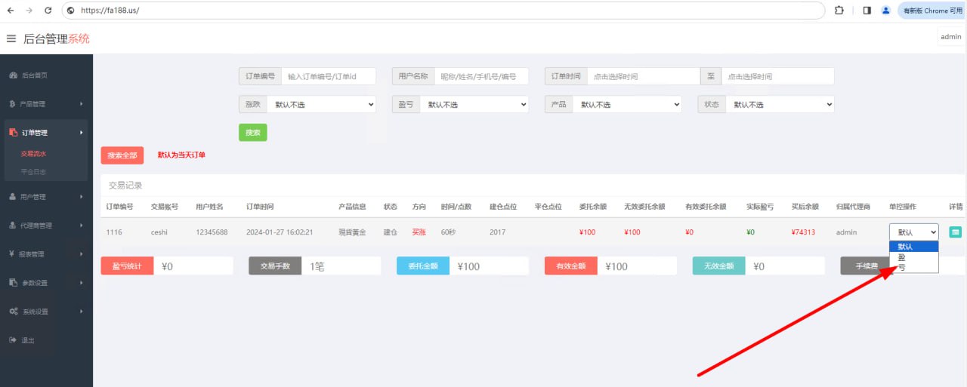The width and height of the screenshot is (967, 387).
Task: Click the red 搜索全部 button
Action: (x=122, y=155)
